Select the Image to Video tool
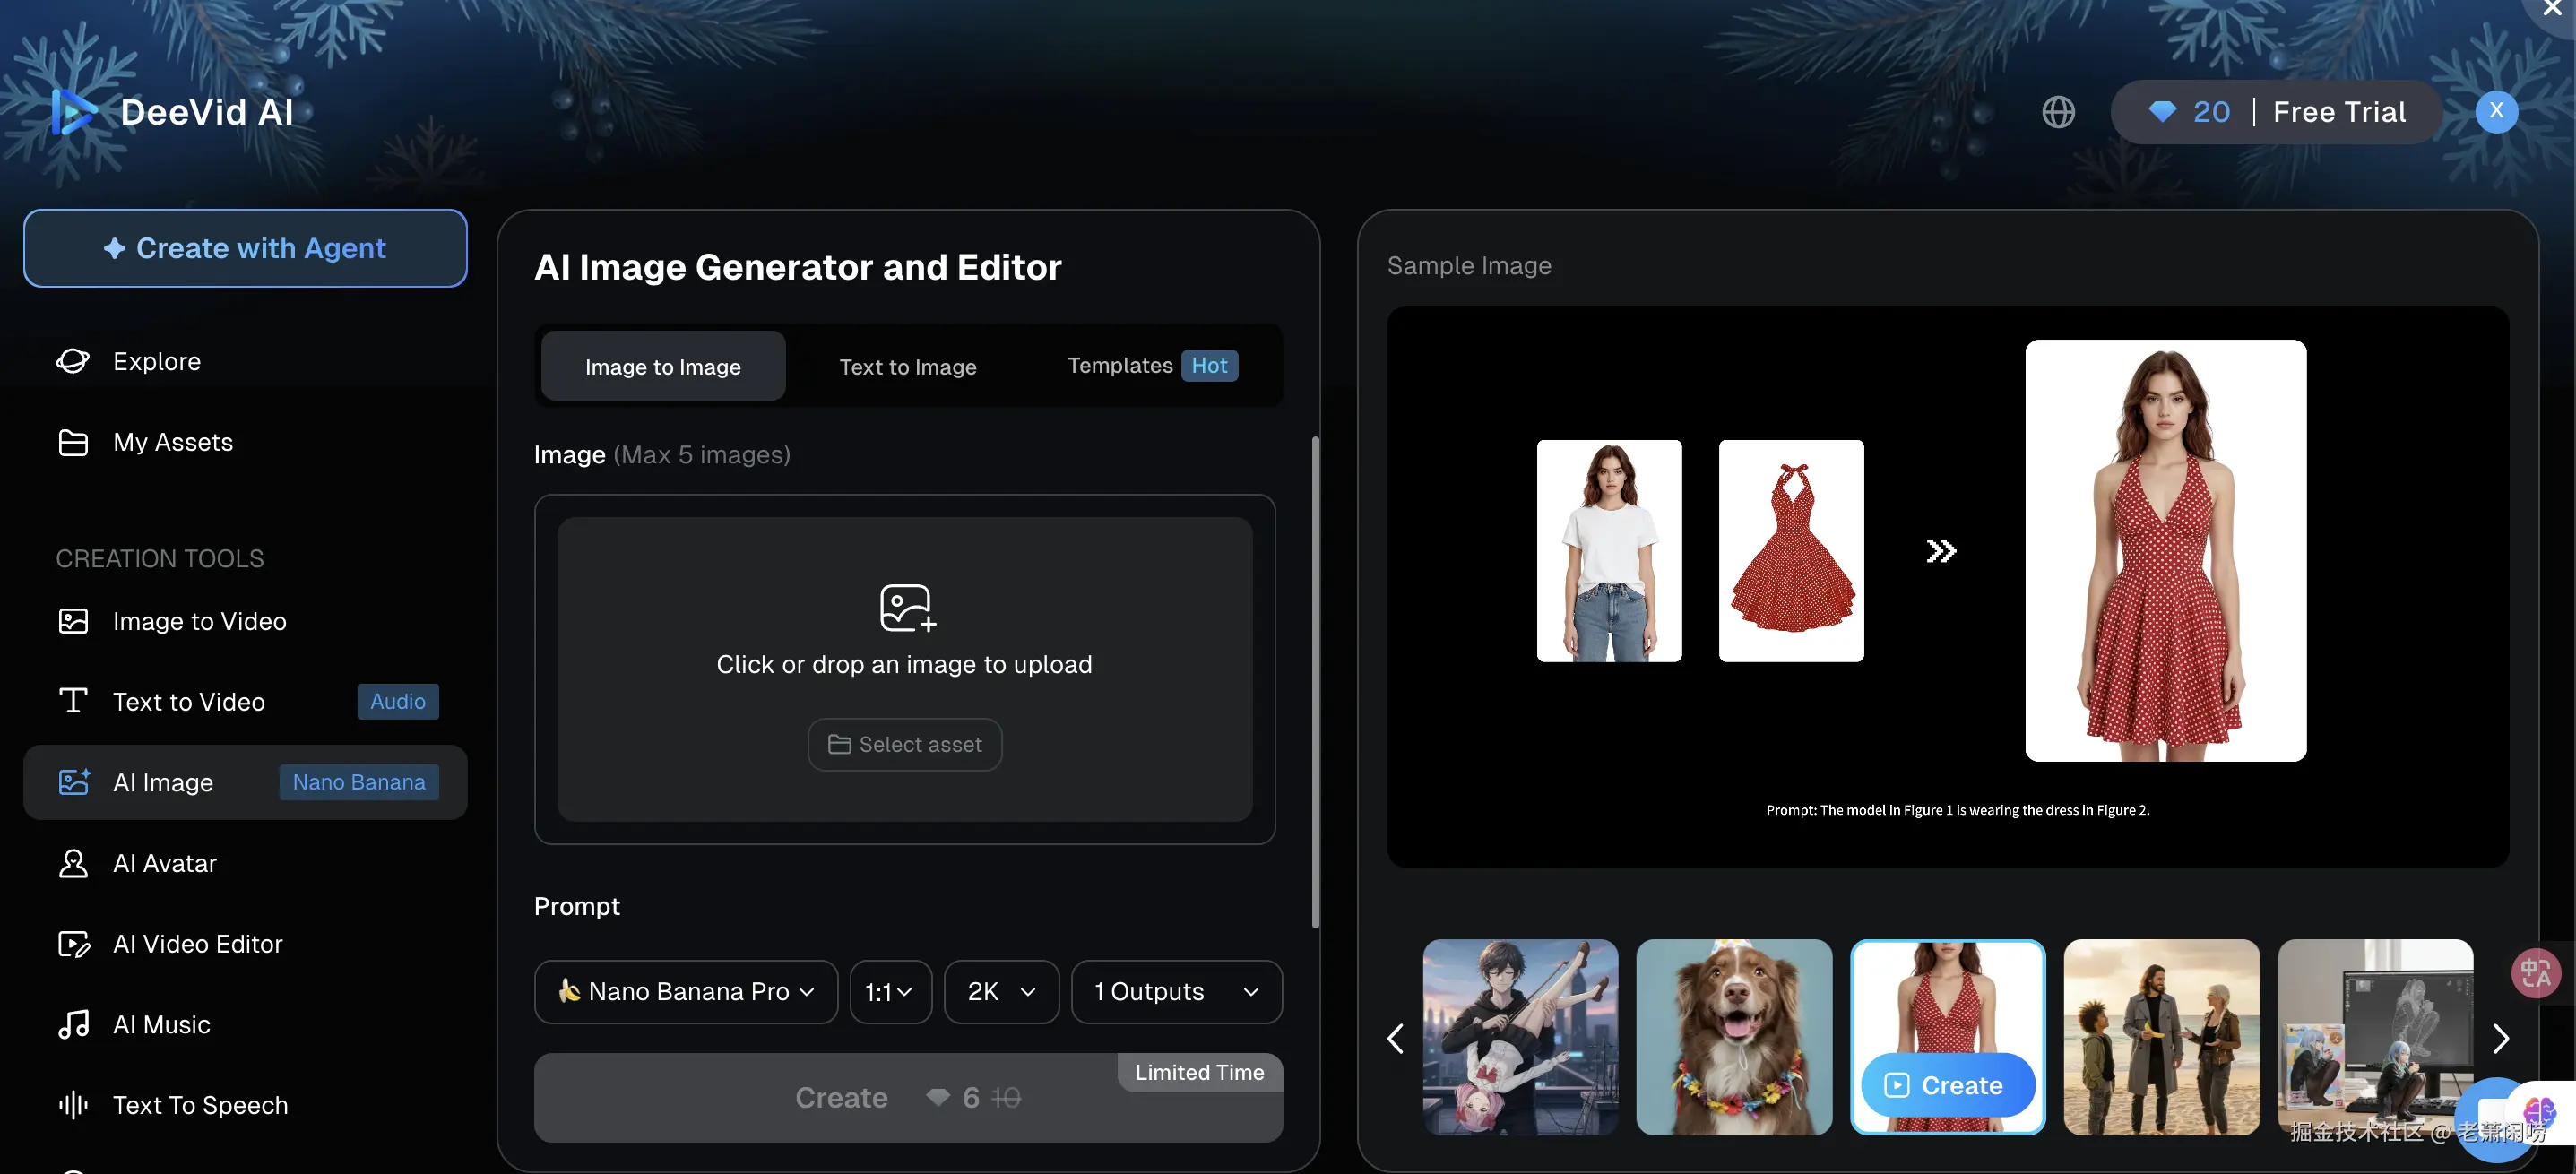This screenshot has height=1174, width=2576. 199,621
